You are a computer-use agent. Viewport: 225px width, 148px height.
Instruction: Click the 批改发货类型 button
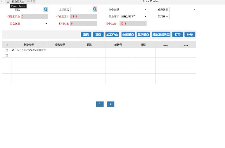161,34
